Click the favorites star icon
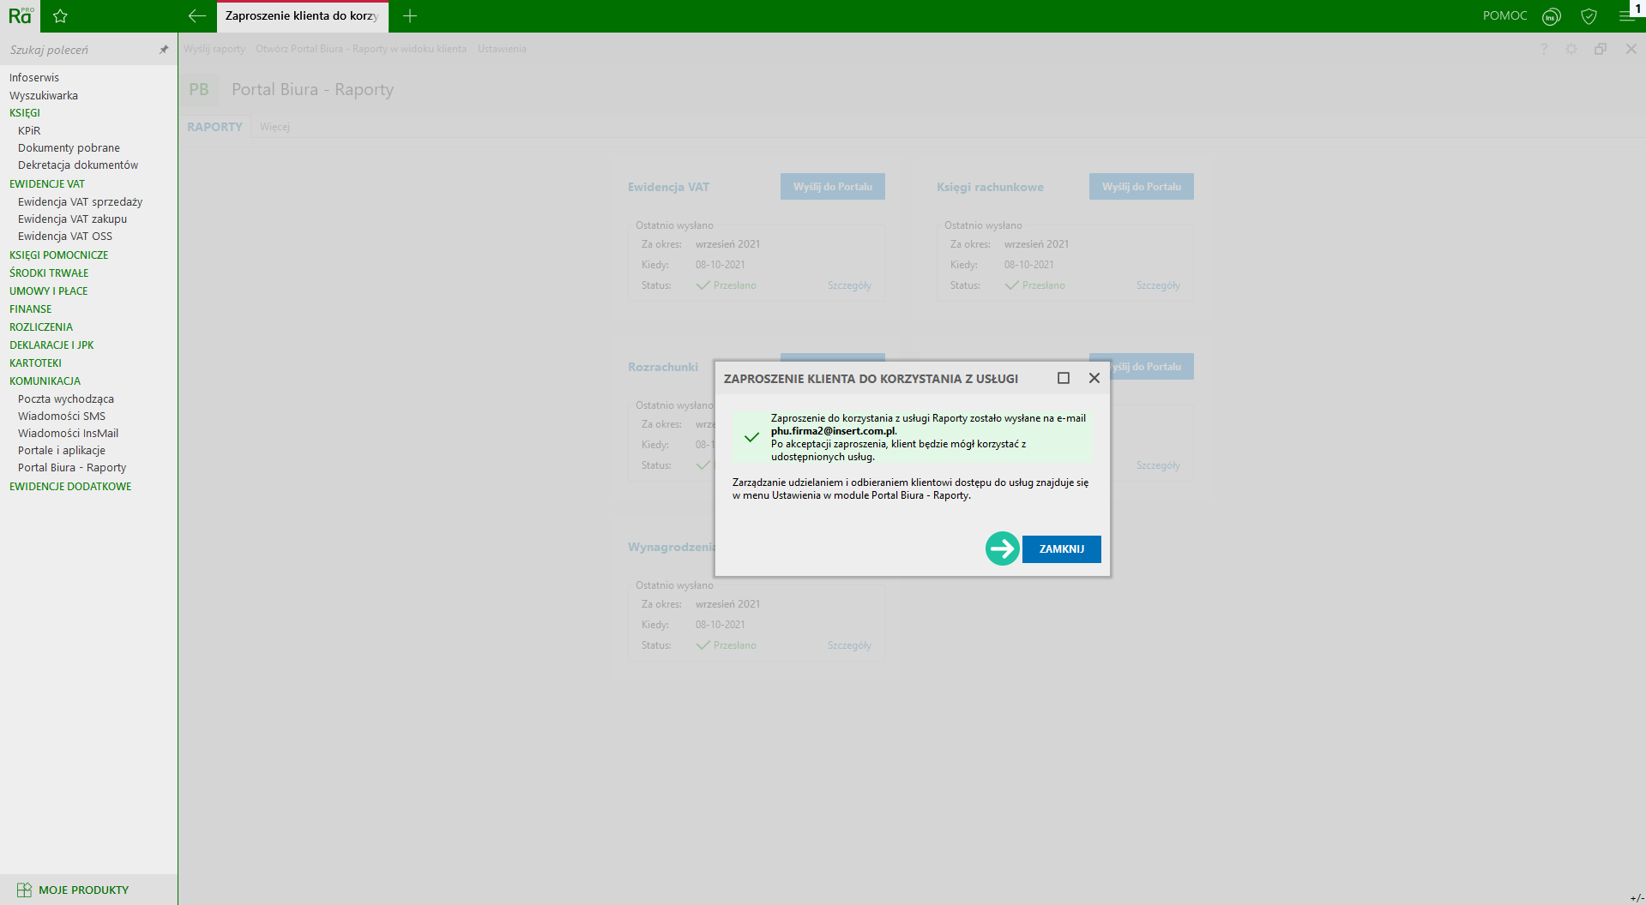1646x905 pixels. [x=60, y=15]
